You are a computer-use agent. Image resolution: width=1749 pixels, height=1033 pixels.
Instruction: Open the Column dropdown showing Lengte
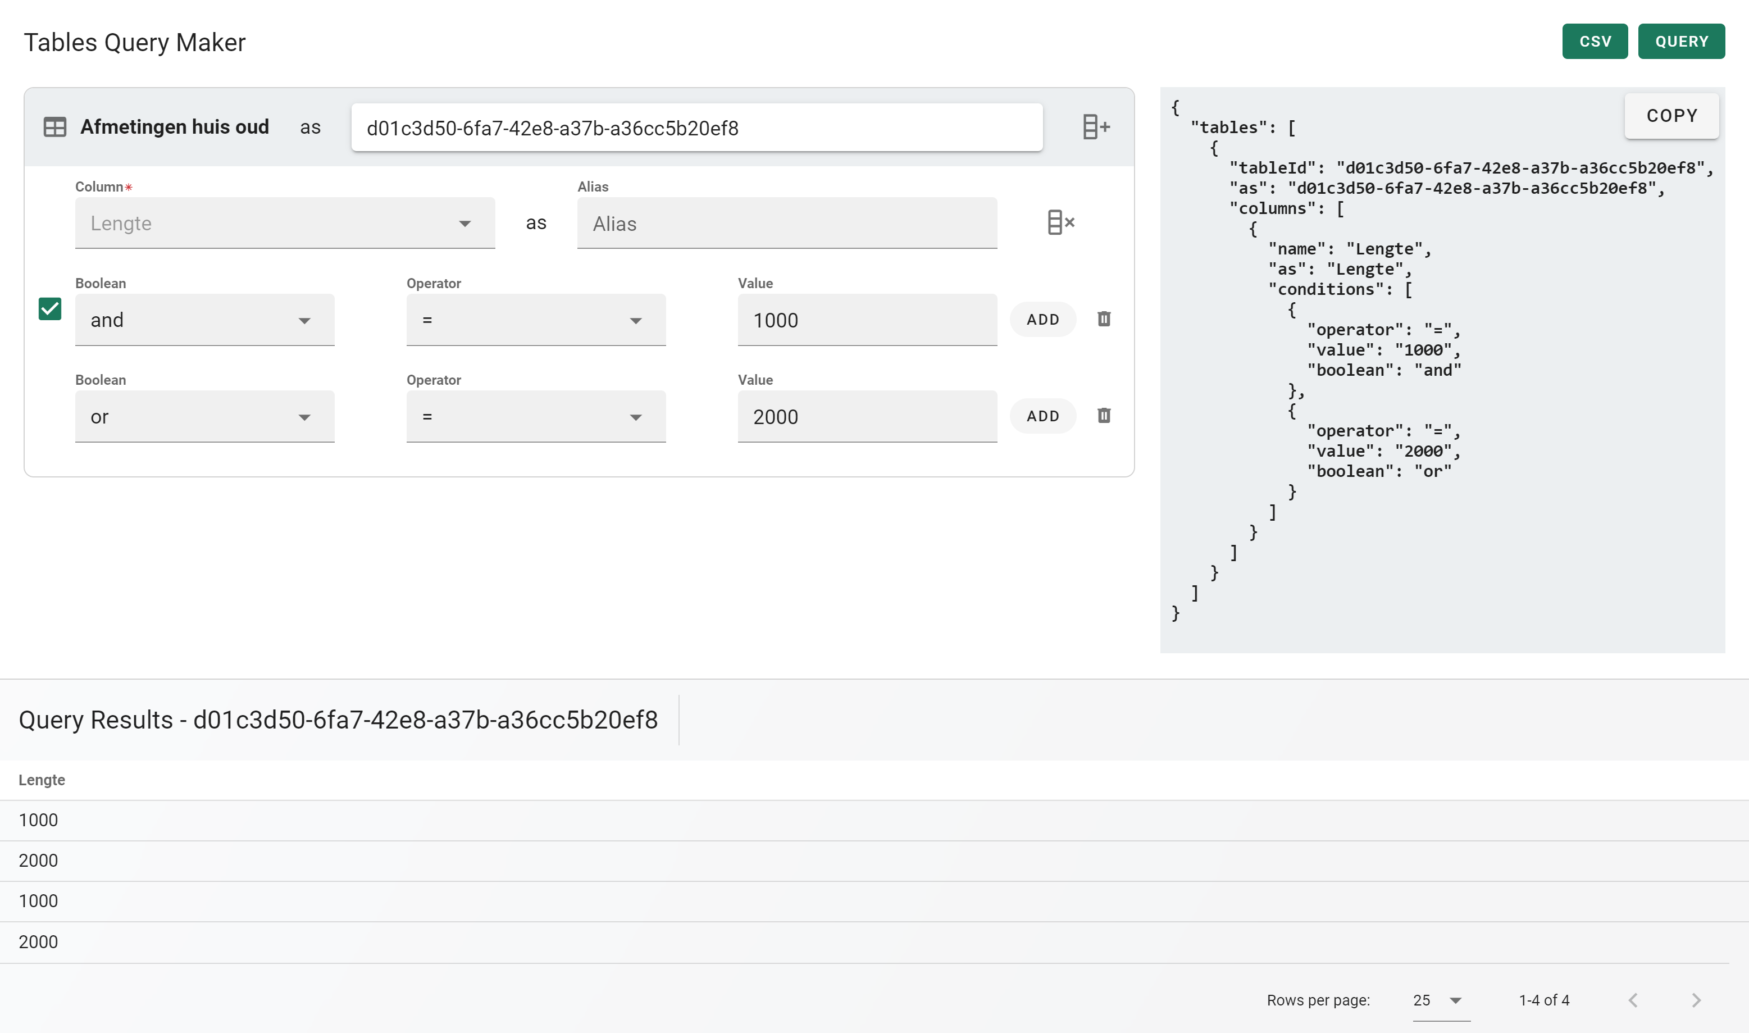pyautogui.click(x=285, y=224)
